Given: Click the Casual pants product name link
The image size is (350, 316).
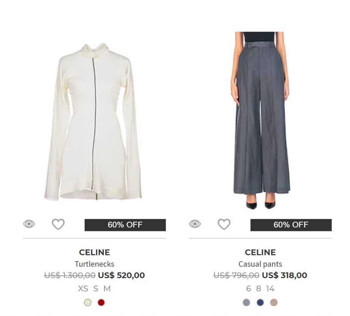Looking at the screenshot, I should tap(260, 264).
